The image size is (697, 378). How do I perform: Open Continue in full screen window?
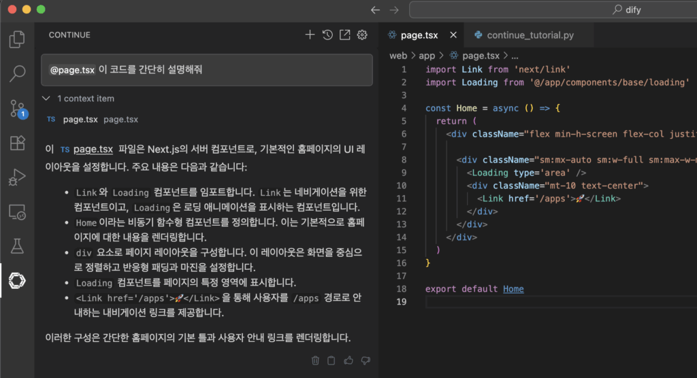[x=345, y=35]
